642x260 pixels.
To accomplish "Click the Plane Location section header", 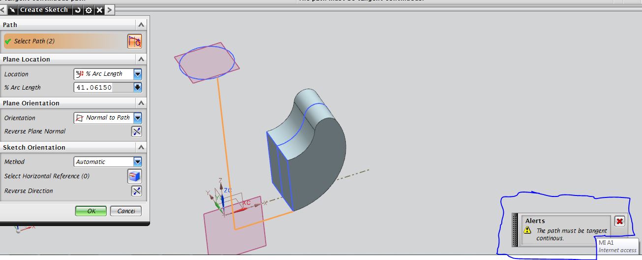I will (74, 59).
